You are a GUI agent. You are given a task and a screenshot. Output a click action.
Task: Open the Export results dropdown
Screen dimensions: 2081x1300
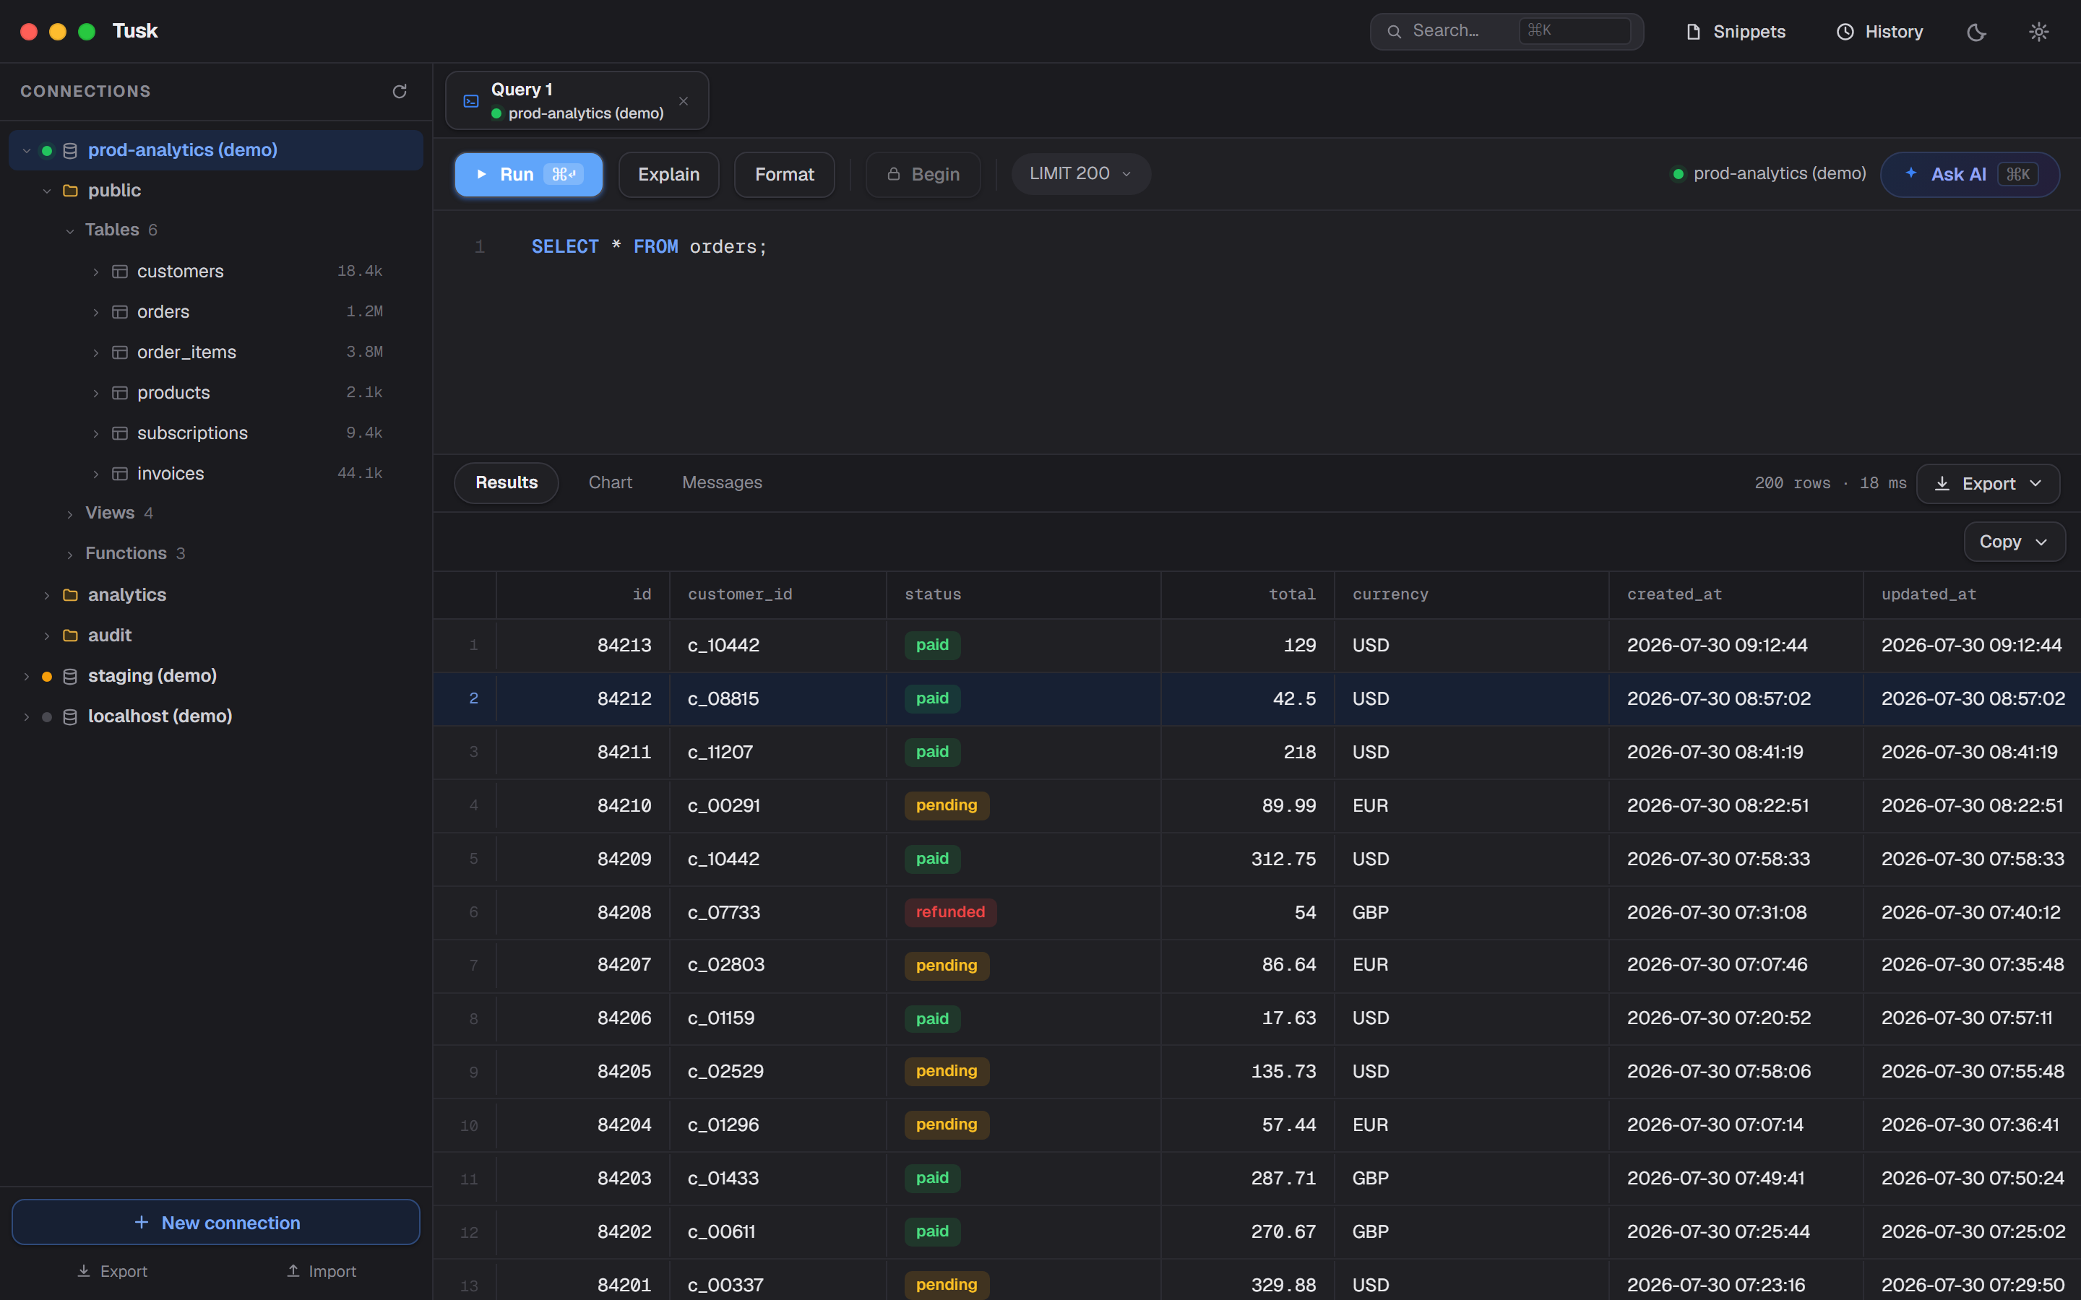tap(1988, 484)
